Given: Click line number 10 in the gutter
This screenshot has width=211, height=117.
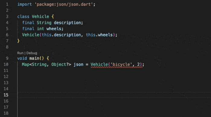Looking at the screenshot, I should point(6,64).
